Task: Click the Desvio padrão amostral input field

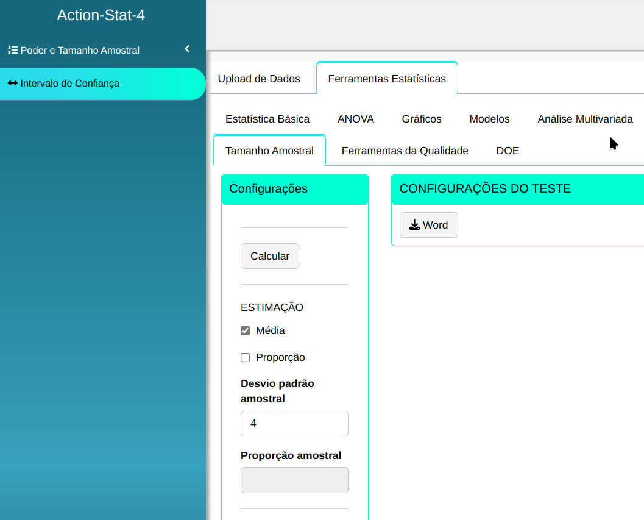Action: click(x=294, y=424)
